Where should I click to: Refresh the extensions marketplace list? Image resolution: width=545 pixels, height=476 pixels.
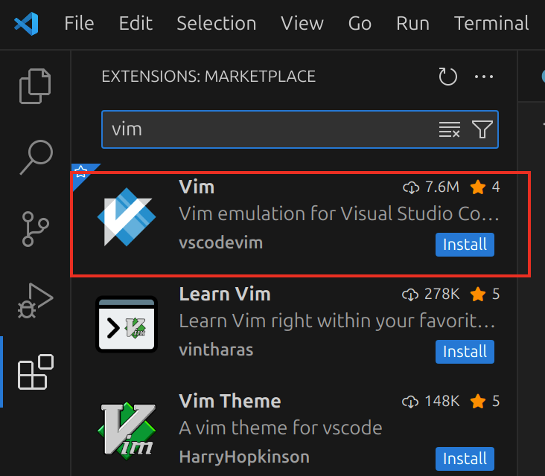point(447,77)
